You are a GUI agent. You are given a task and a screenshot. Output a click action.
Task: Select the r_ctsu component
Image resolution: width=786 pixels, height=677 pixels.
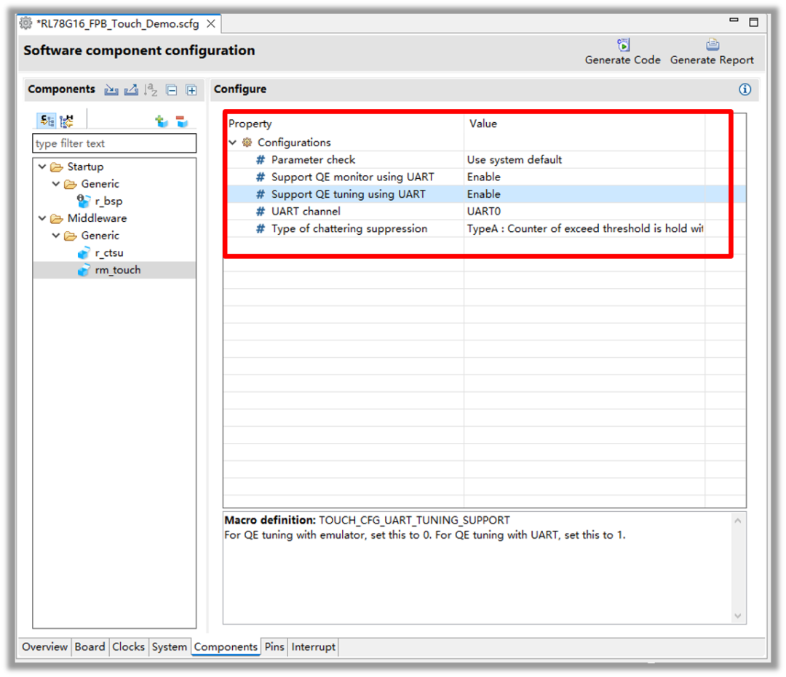pyautogui.click(x=109, y=253)
